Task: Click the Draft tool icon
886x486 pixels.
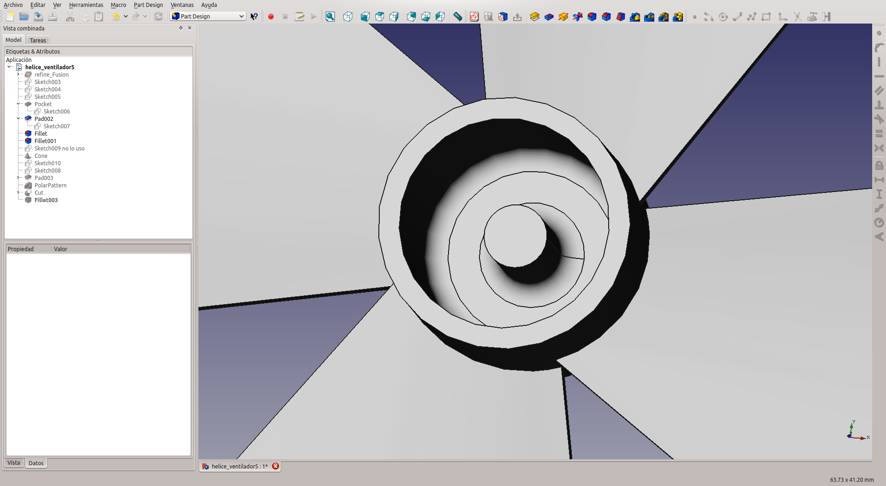Action: coord(621,17)
